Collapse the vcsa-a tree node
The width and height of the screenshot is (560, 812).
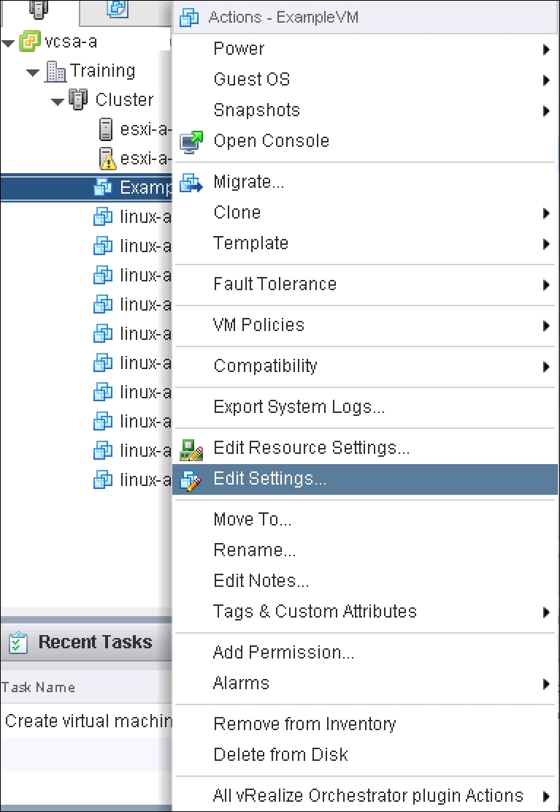(x=8, y=44)
